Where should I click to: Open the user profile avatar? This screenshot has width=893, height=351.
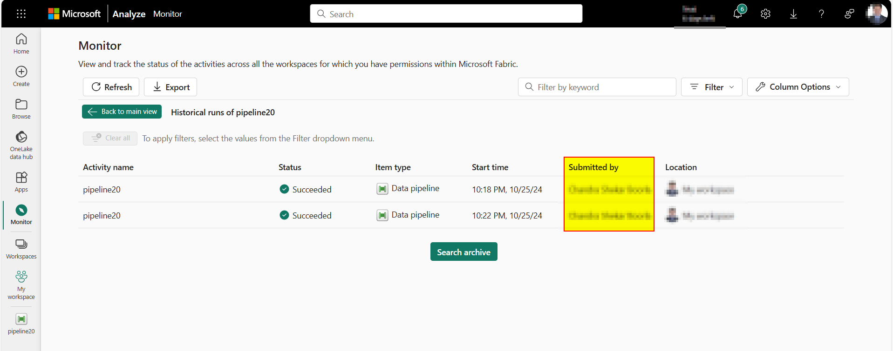pyautogui.click(x=876, y=14)
